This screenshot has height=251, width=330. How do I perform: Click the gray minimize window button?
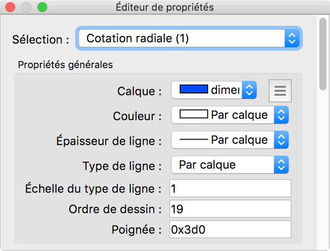(26, 7)
